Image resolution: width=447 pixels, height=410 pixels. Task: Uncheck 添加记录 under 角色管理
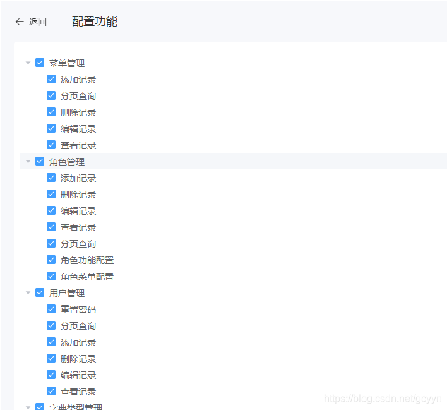51,178
